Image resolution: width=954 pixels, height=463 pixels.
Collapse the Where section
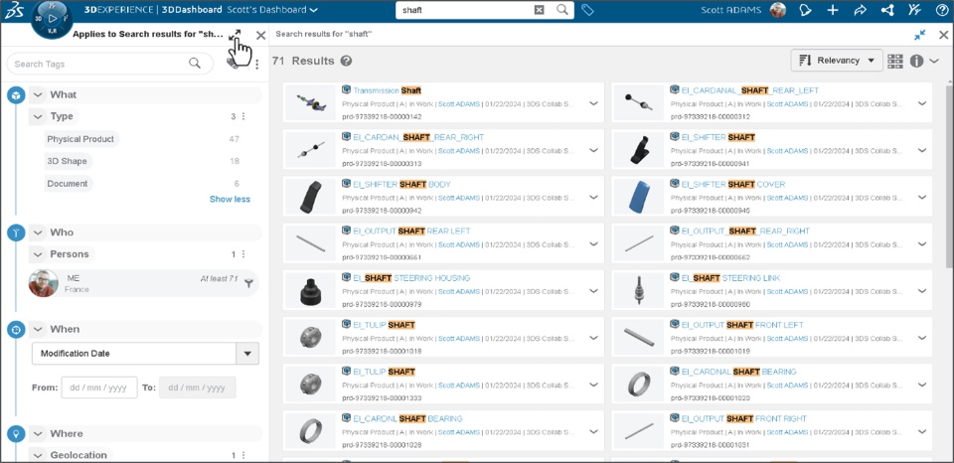pos(38,434)
